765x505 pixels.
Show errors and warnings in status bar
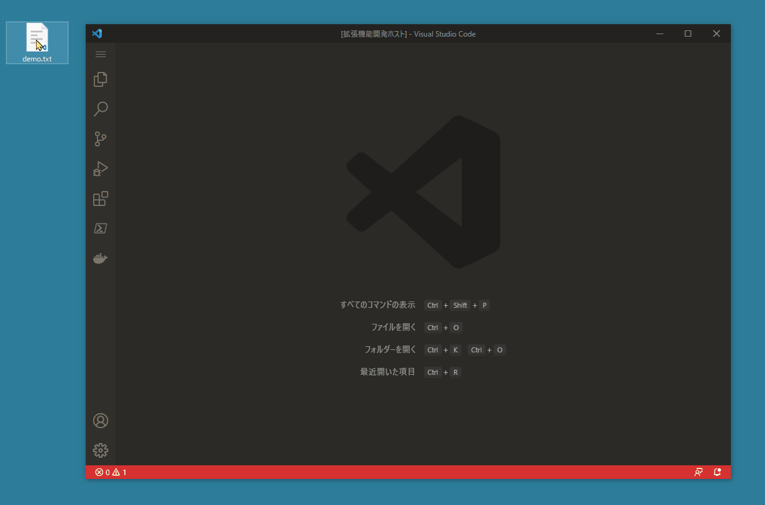(111, 472)
